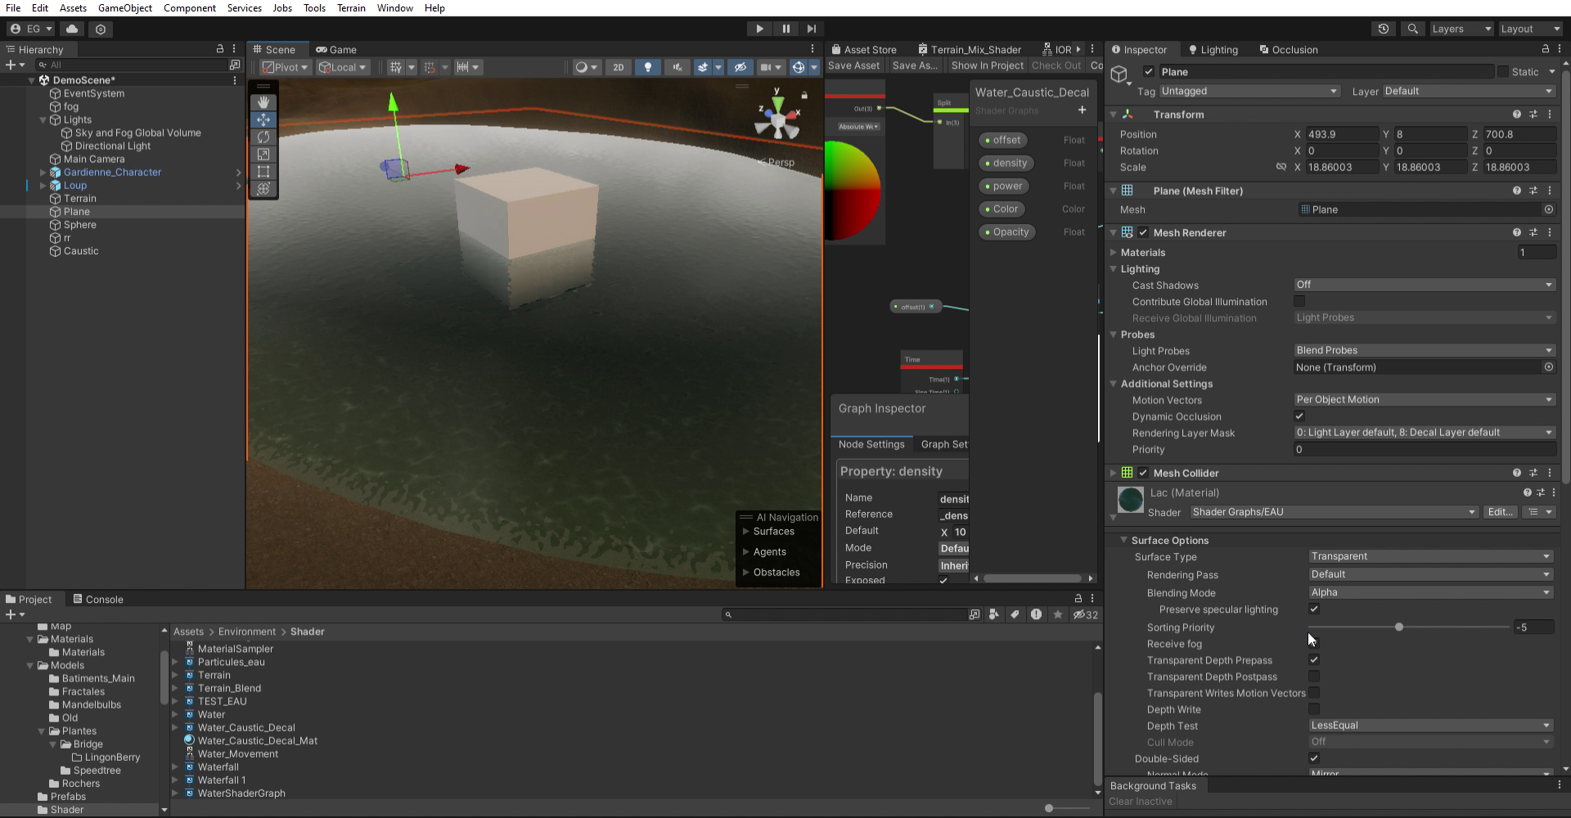The width and height of the screenshot is (1571, 818).
Task: Enable Contribute Global Illumination checkbox
Action: point(1299,302)
